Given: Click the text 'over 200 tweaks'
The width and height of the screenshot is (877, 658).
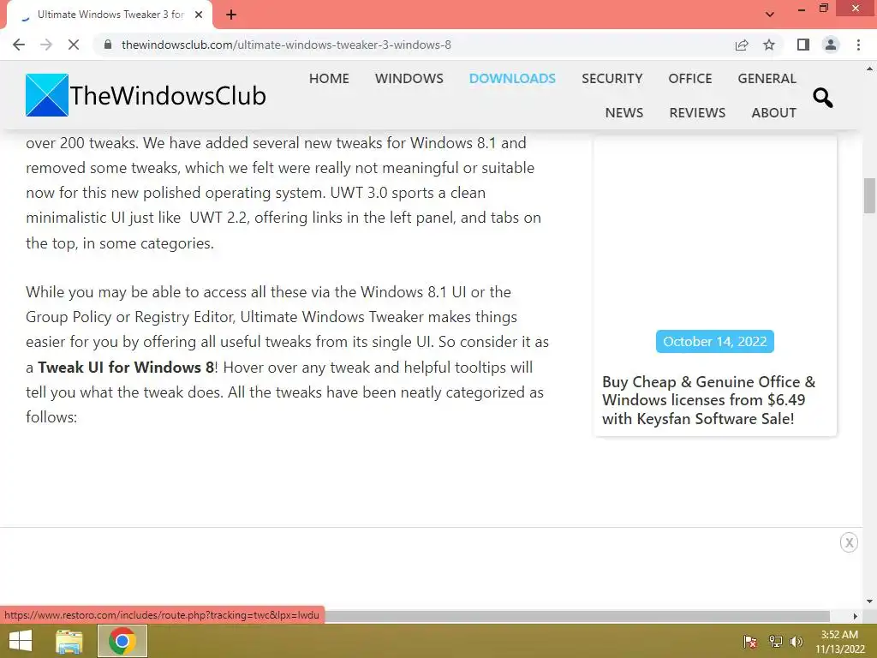Looking at the screenshot, I should coord(81,143).
